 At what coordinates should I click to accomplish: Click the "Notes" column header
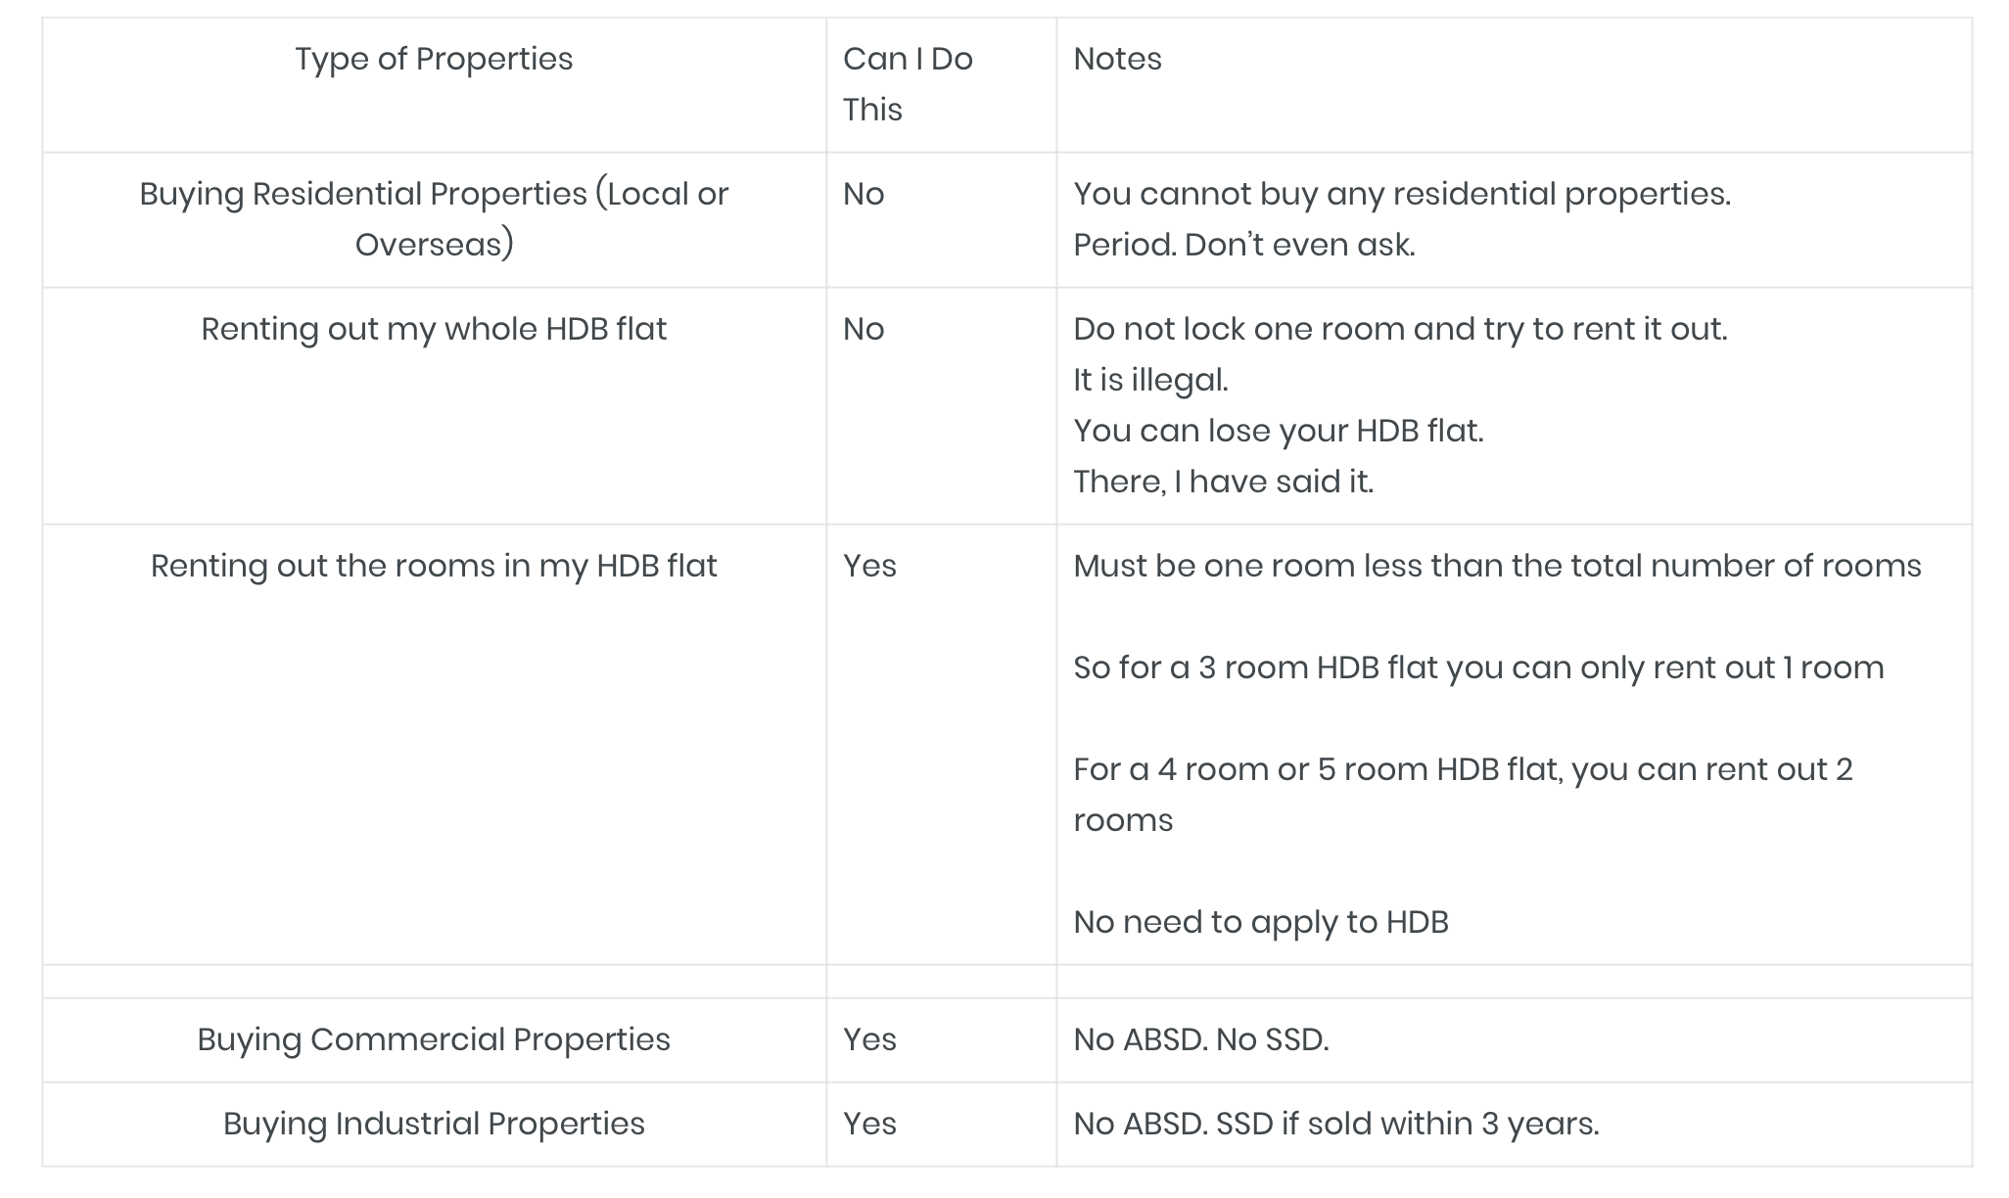1117,60
